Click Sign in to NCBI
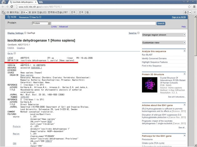197x147 pixels. pos(179,17)
